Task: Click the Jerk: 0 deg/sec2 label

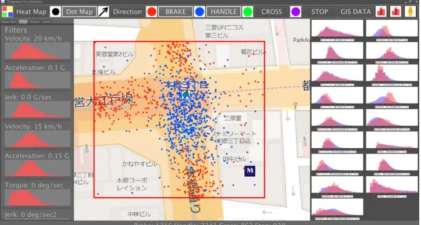Action: click(31, 215)
